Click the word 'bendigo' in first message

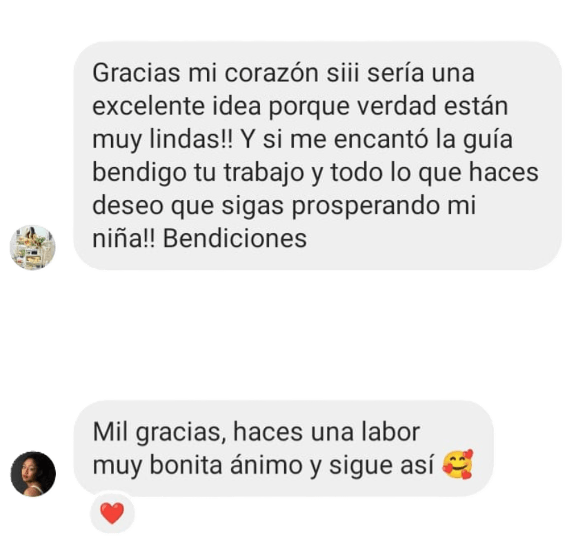pos(139,173)
